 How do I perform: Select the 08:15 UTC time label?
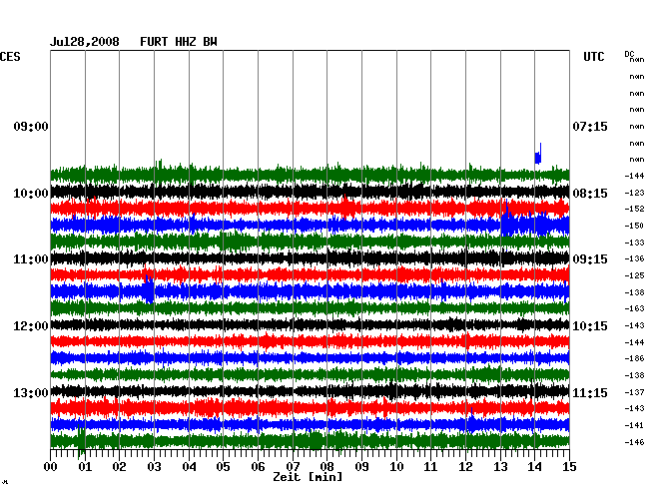(x=590, y=194)
